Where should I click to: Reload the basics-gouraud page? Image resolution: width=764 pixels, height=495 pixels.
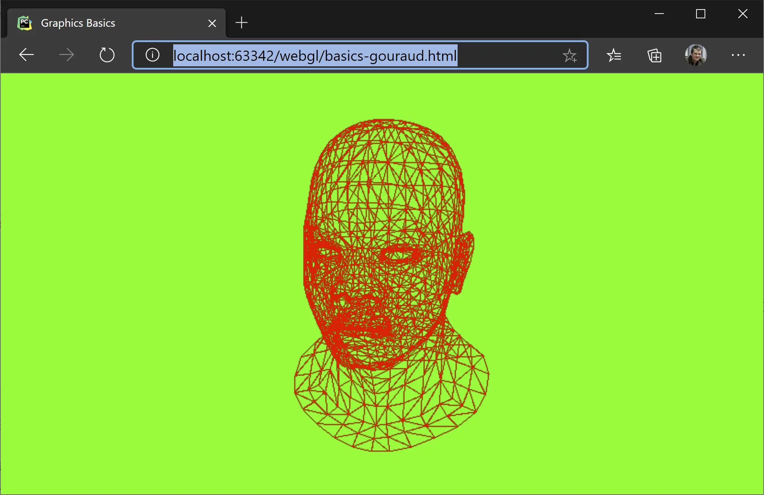107,55
